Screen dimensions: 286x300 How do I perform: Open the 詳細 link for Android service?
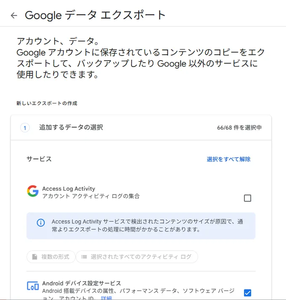tap(106, 298)
